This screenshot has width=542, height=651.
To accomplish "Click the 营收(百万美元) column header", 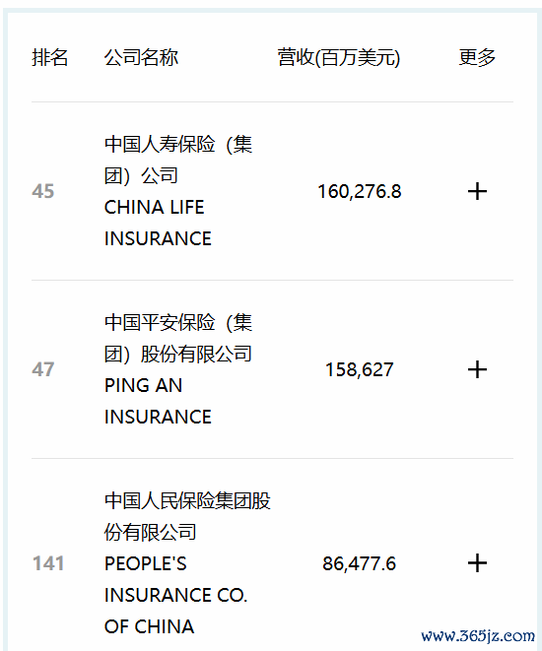I will pos(339,57).
